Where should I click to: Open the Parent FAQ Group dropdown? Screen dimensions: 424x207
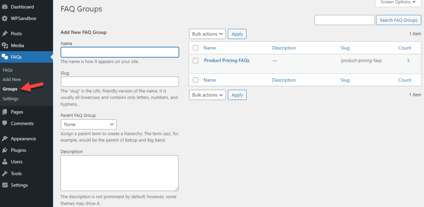(x=89, y=124)
